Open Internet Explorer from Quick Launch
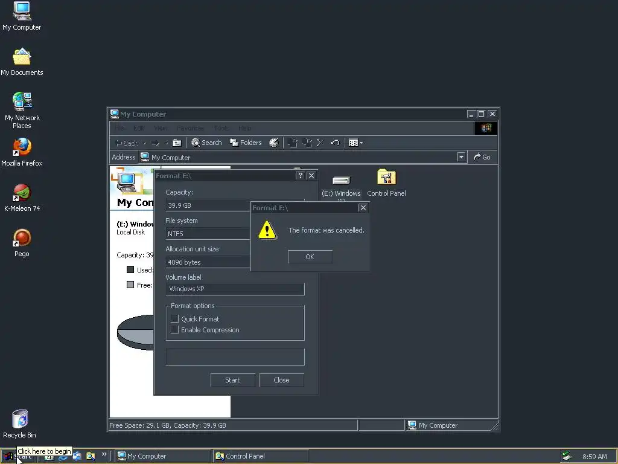This screenshot has width=618, height=464. tap(63, 457)
